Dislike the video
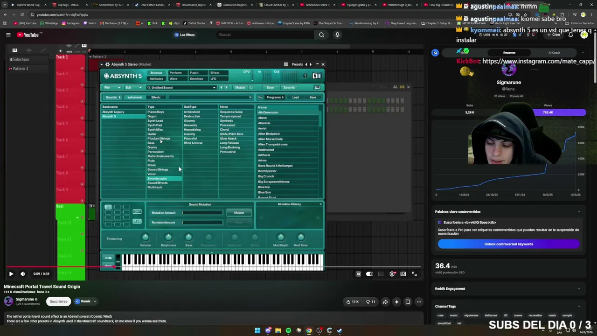Viewport: 597px width, 336px height. pyautogui.click(x=370, y=301)
